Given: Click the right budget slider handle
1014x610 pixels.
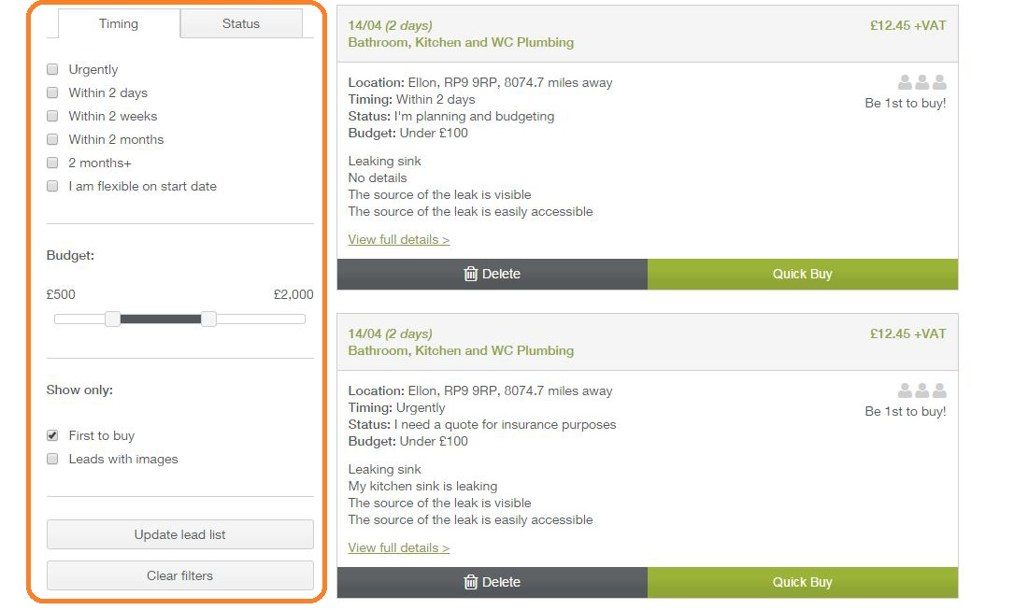Looking at the screenshot, I should (208, 319).
